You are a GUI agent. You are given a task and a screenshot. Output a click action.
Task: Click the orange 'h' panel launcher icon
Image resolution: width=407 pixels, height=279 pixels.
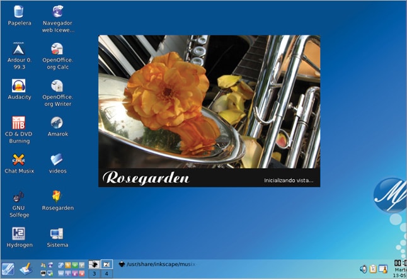pos(68,265)
